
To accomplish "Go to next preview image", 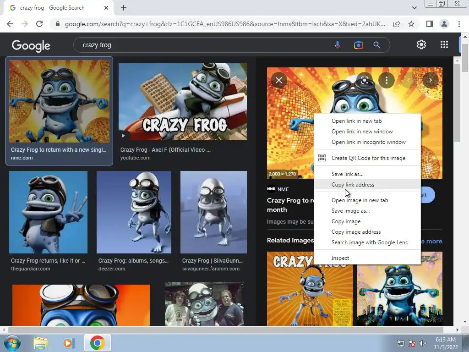I will 430,80.
